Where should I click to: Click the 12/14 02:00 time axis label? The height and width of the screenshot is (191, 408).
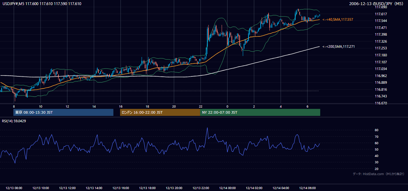(254, 188)
